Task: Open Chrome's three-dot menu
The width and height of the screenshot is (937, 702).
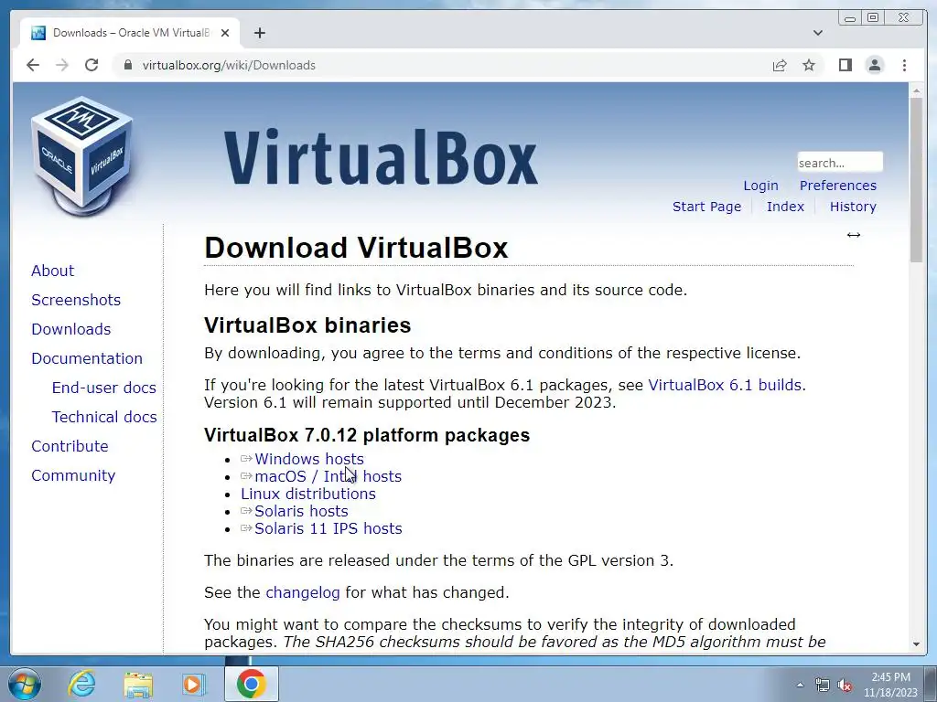Action: tap(904, 65)
